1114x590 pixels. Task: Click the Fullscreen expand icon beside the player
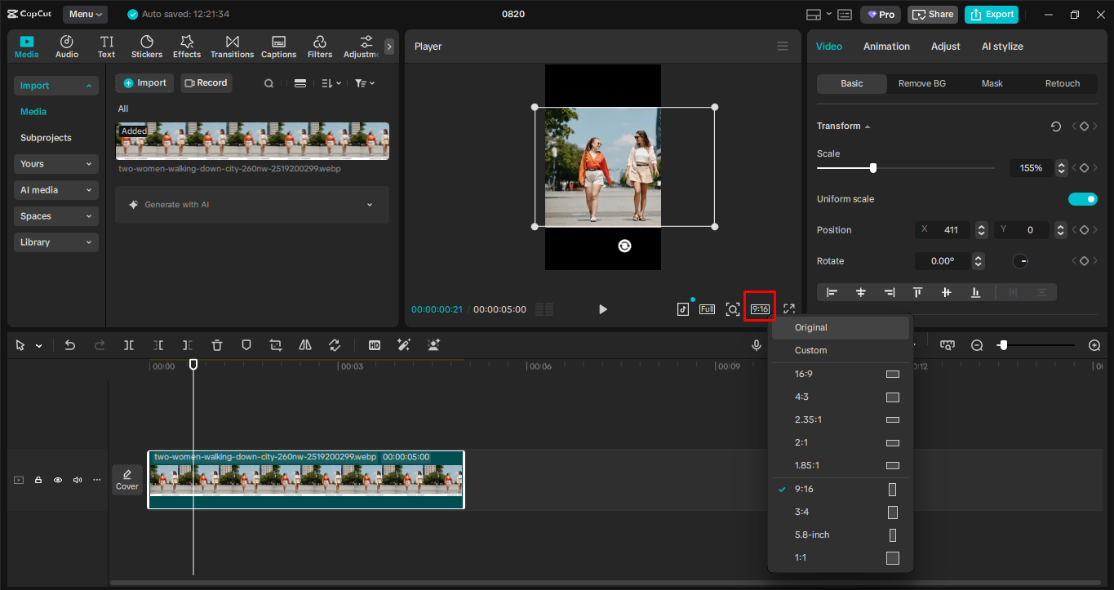pyautogui.click(x=788, y=308)
